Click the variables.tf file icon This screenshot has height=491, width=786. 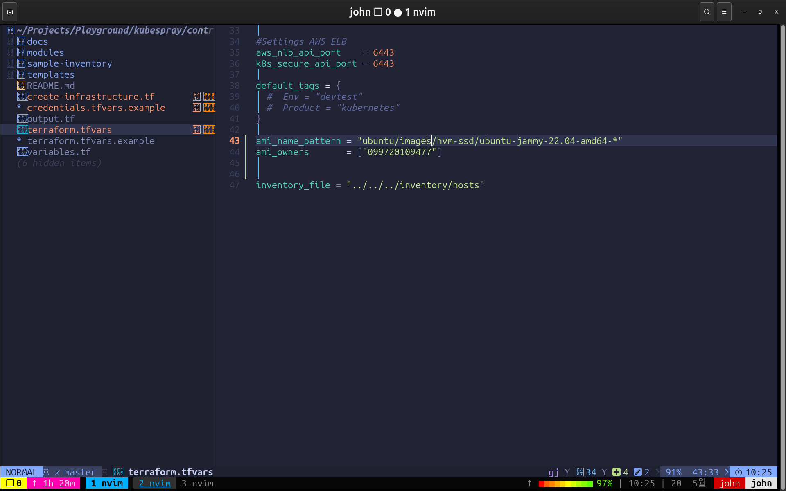tap(22, 152)
